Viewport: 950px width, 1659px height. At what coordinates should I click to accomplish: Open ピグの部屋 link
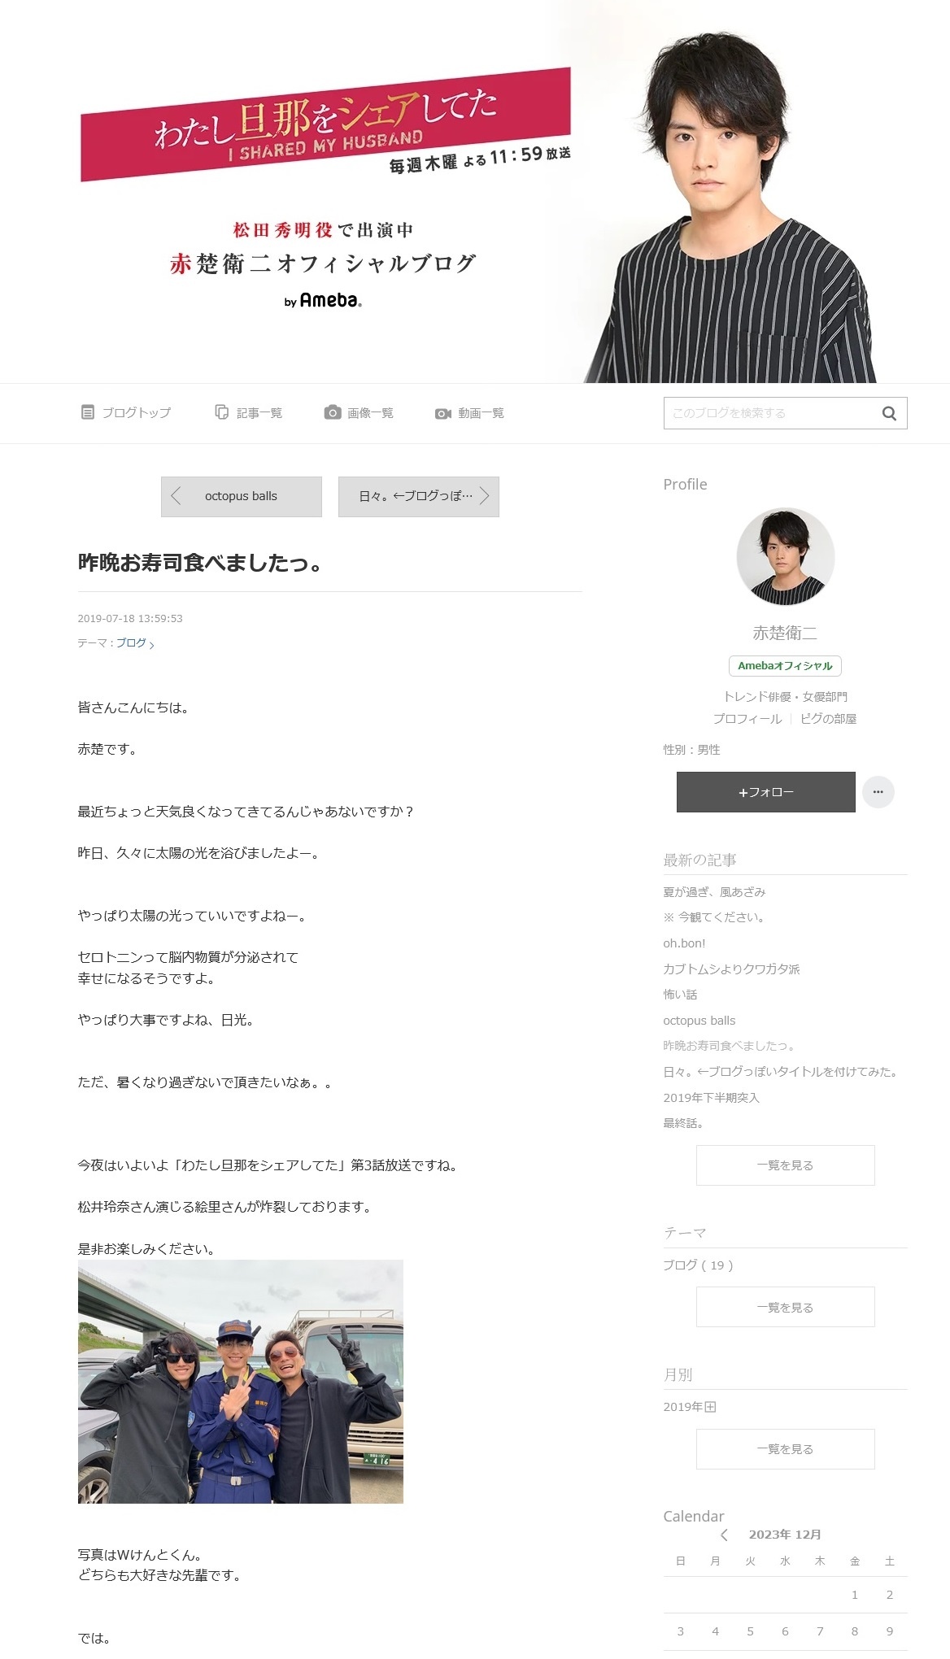[829, 719]
